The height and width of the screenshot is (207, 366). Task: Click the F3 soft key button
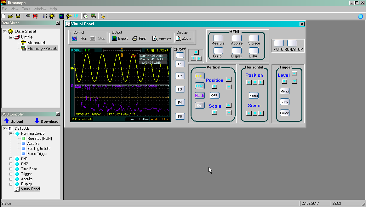click(180, 89)
